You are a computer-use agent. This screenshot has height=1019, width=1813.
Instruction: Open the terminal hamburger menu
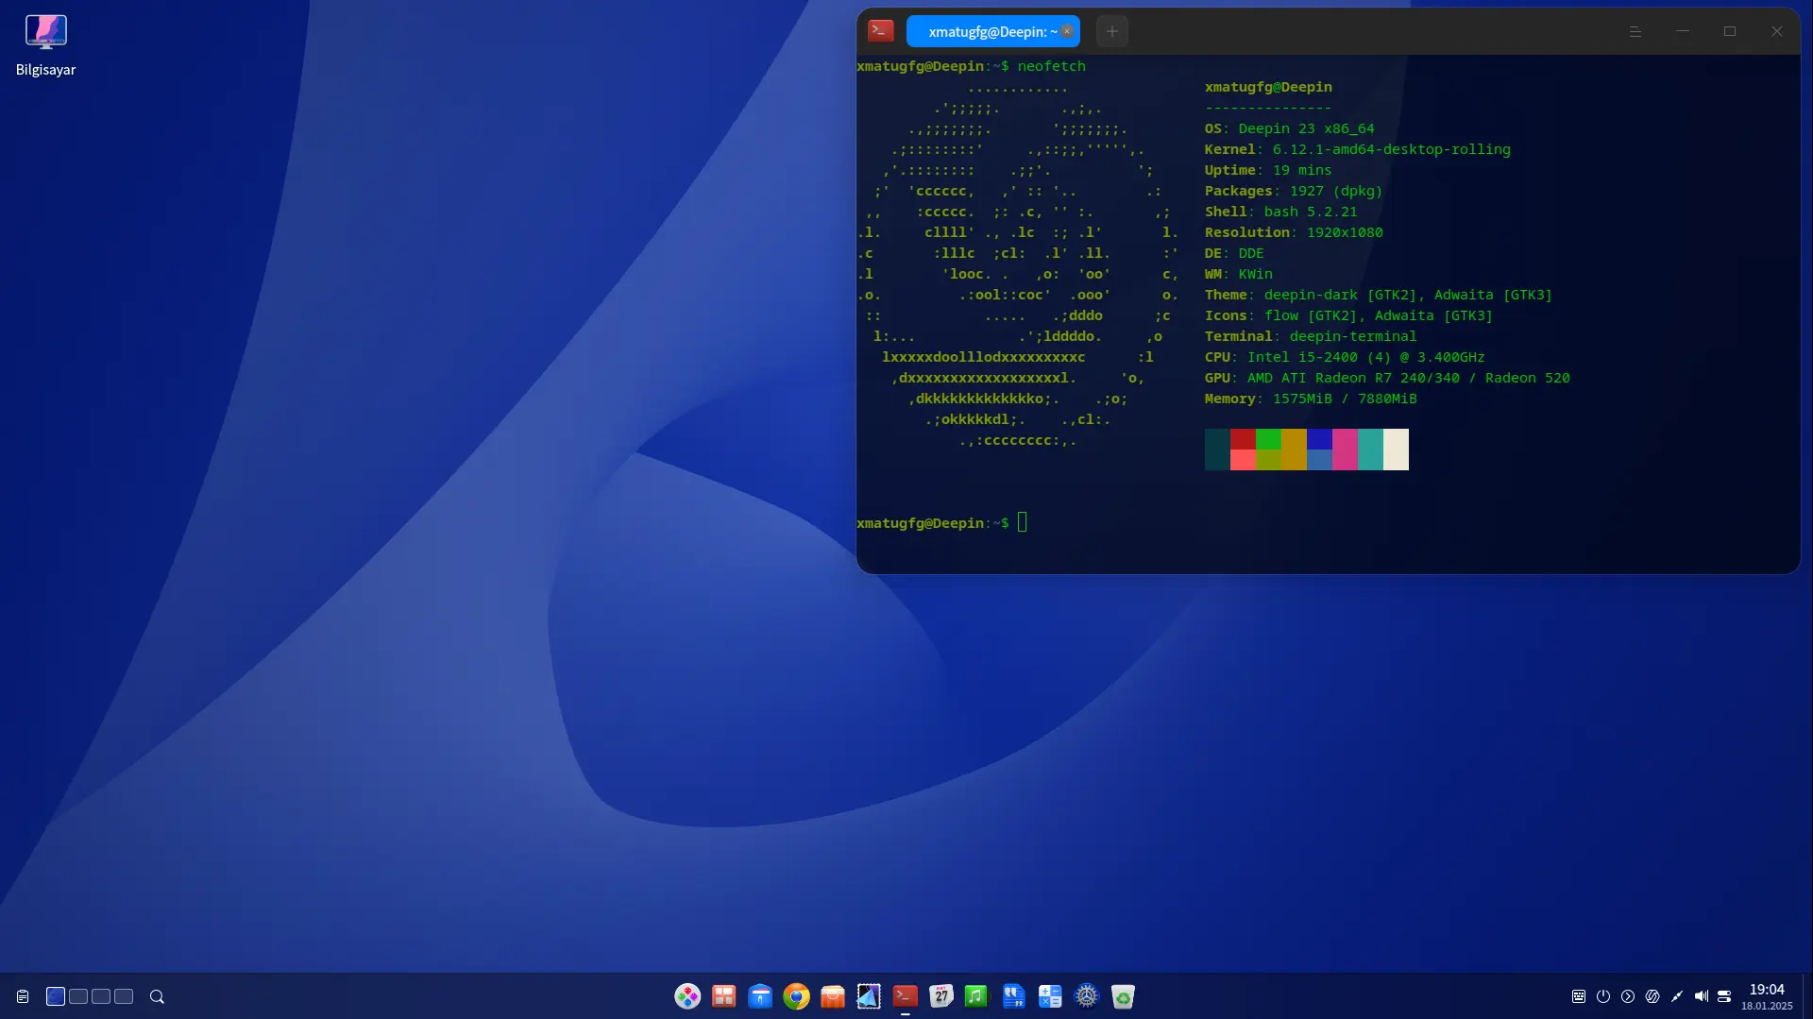[x=1635, y=31]
